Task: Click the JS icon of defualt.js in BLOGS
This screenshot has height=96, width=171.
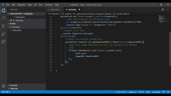Action: tap(10, 27)
